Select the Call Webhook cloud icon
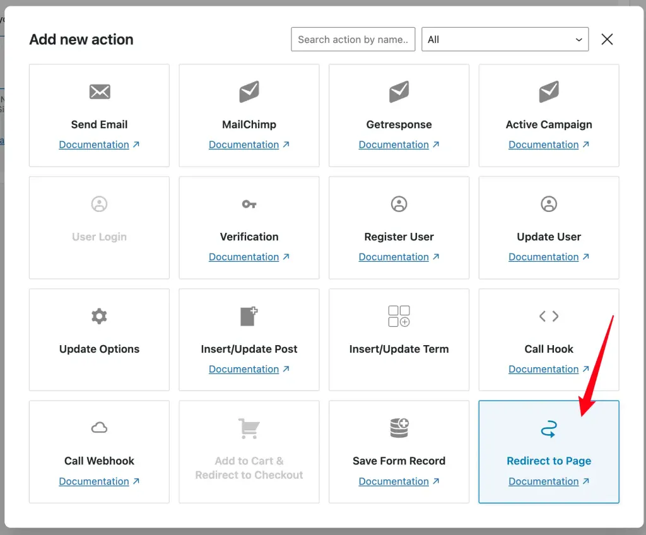Viewport: 646px width, 535px height. click(x=99, y=427)
